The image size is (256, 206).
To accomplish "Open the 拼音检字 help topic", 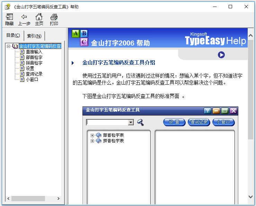I will coord(34,63).
